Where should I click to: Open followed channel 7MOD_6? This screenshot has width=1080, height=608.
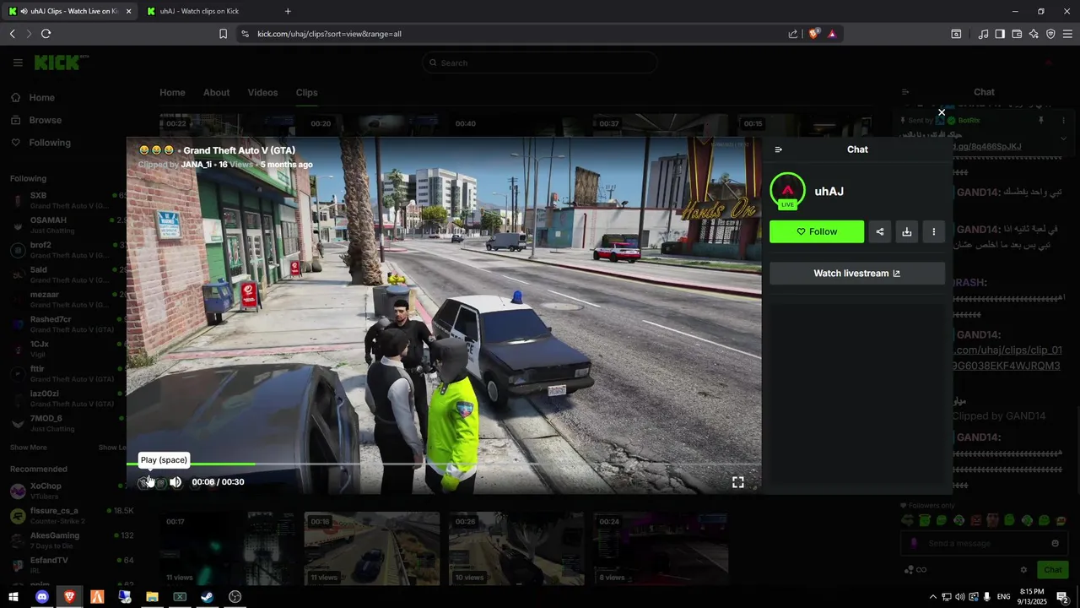(66, 423)
